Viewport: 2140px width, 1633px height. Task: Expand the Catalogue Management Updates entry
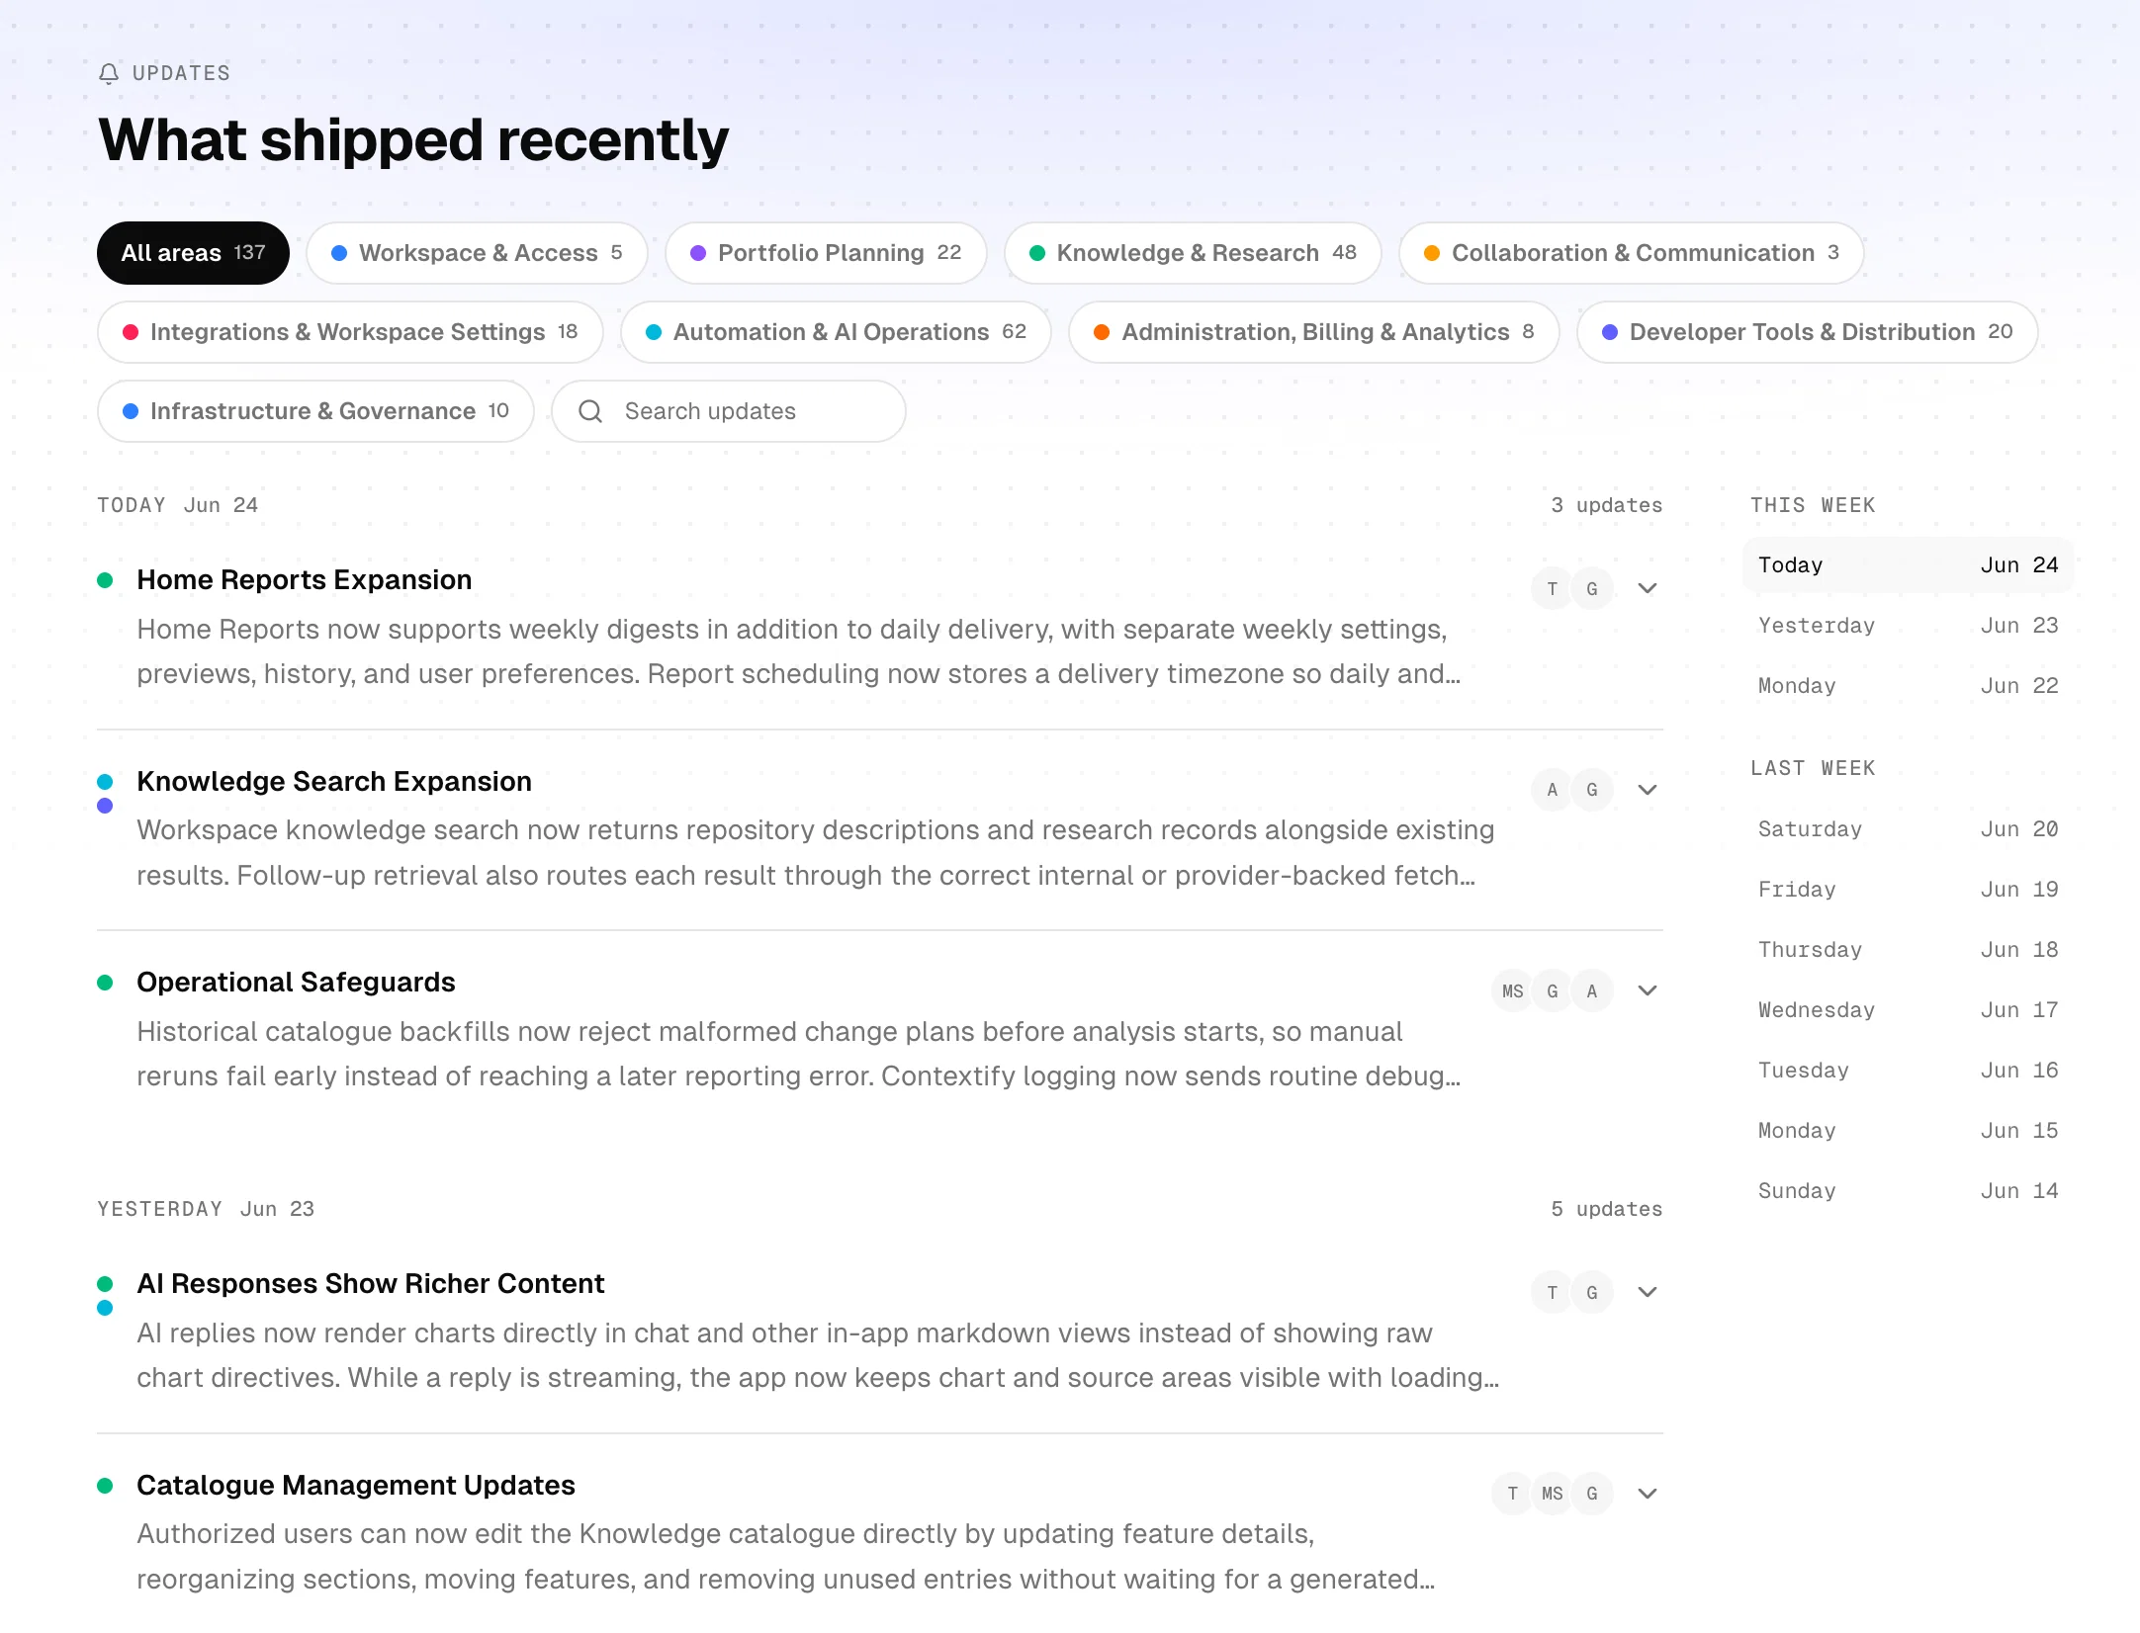coord(1647,1494)
